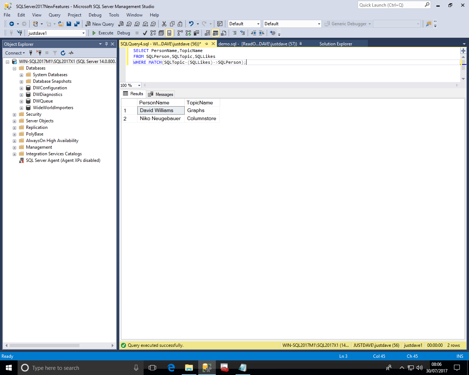
Task: Open Activity Monitor from Object Explorer toolbar
Action: (71, 53)
